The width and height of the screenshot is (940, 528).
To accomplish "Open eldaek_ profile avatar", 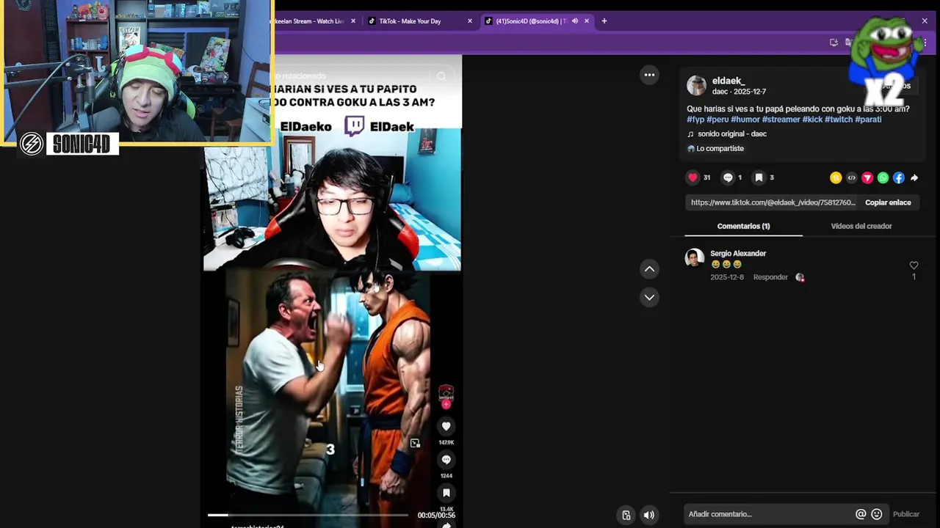I will coord(696,85).
